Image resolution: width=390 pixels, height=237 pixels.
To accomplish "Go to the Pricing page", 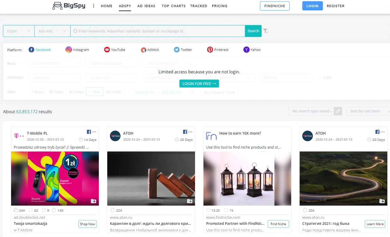I will pos(220,6).
